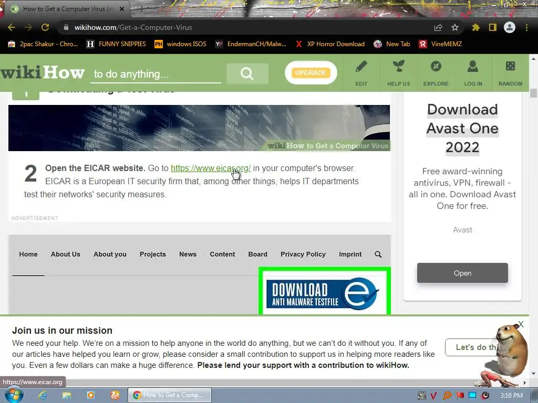
Task: Click Content in EICAR menu
Action: 222,254
